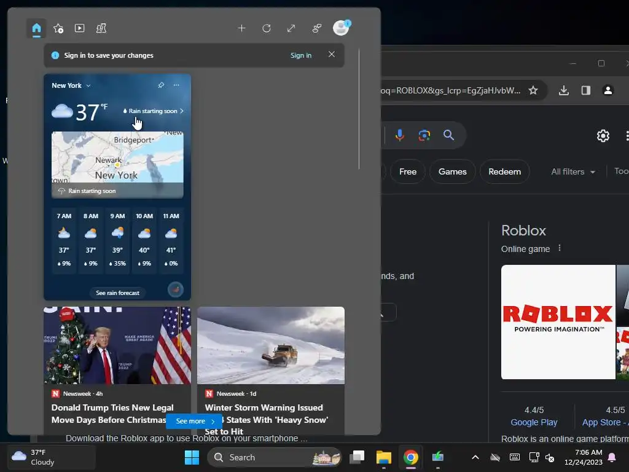Viewport: 629px width, 472px height.
Task: Open the taskbar clock and date
Action: click(x=584, y=457)
